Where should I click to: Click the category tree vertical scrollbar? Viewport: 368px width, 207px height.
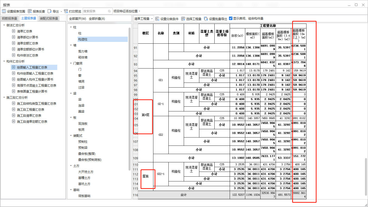[x=130, y=99]
